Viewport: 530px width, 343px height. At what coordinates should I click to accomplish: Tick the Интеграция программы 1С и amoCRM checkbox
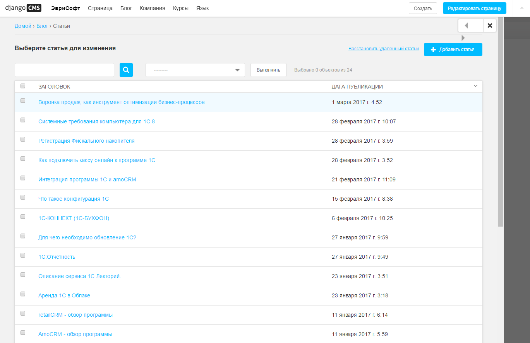point(23,178)
